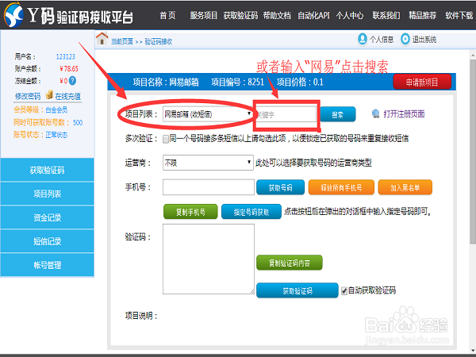Click the green 复制手机号 button

tap(190, 212)
